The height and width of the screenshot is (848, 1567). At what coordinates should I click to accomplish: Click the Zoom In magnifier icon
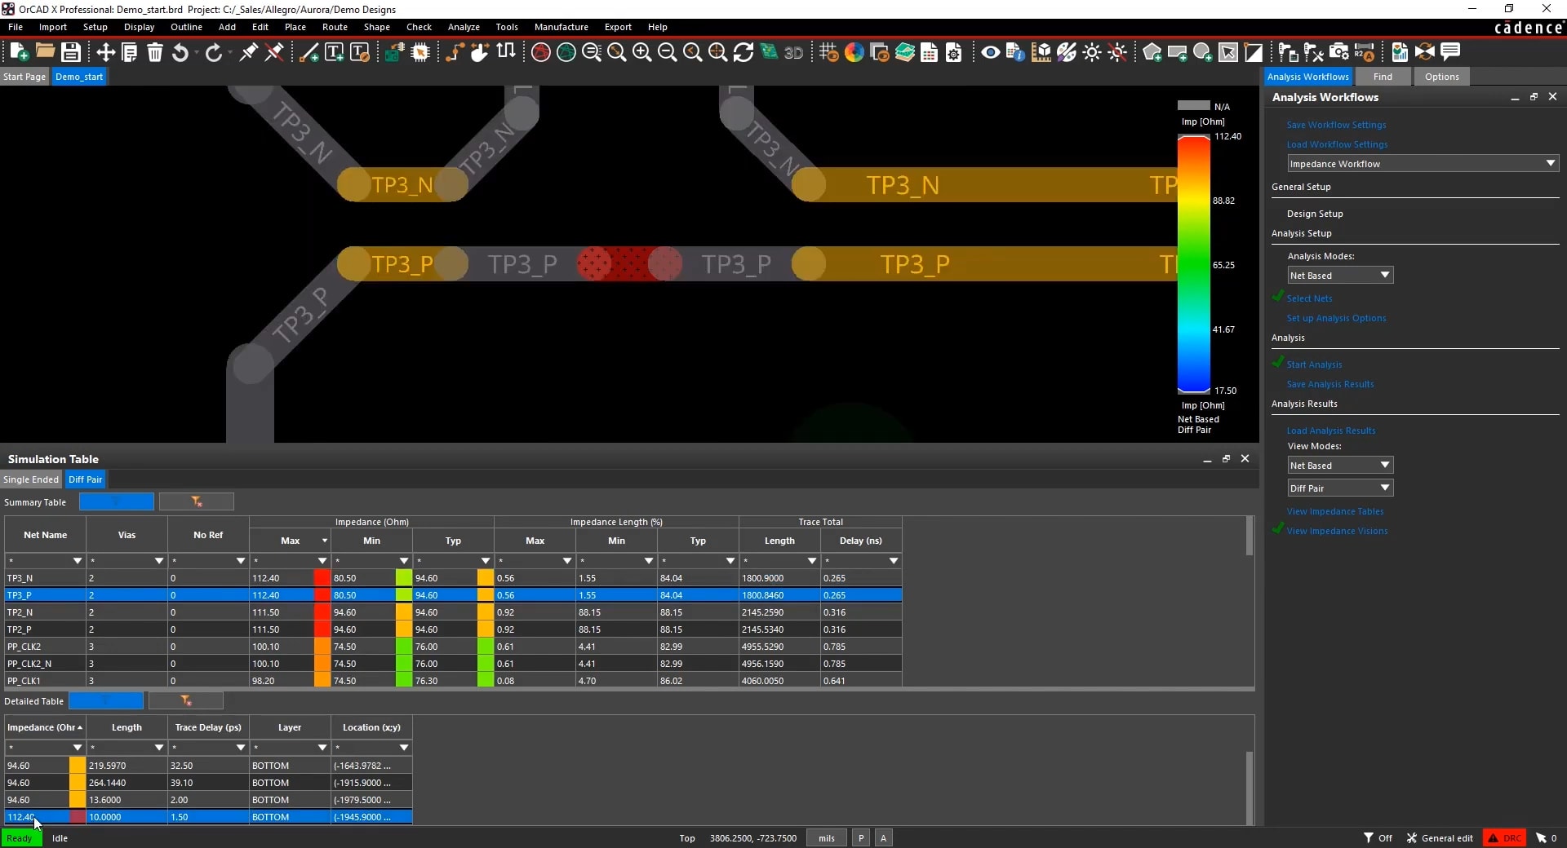641,53
